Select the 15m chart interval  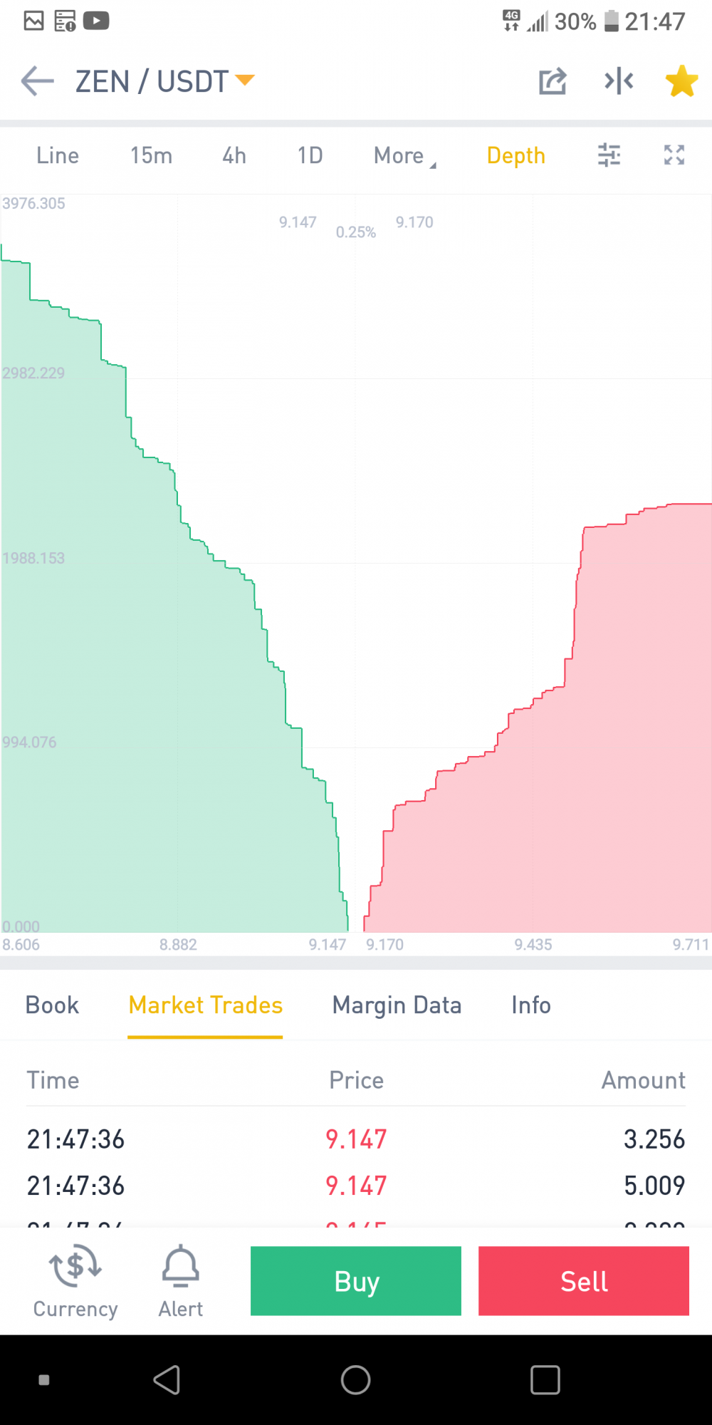(151, 155)
